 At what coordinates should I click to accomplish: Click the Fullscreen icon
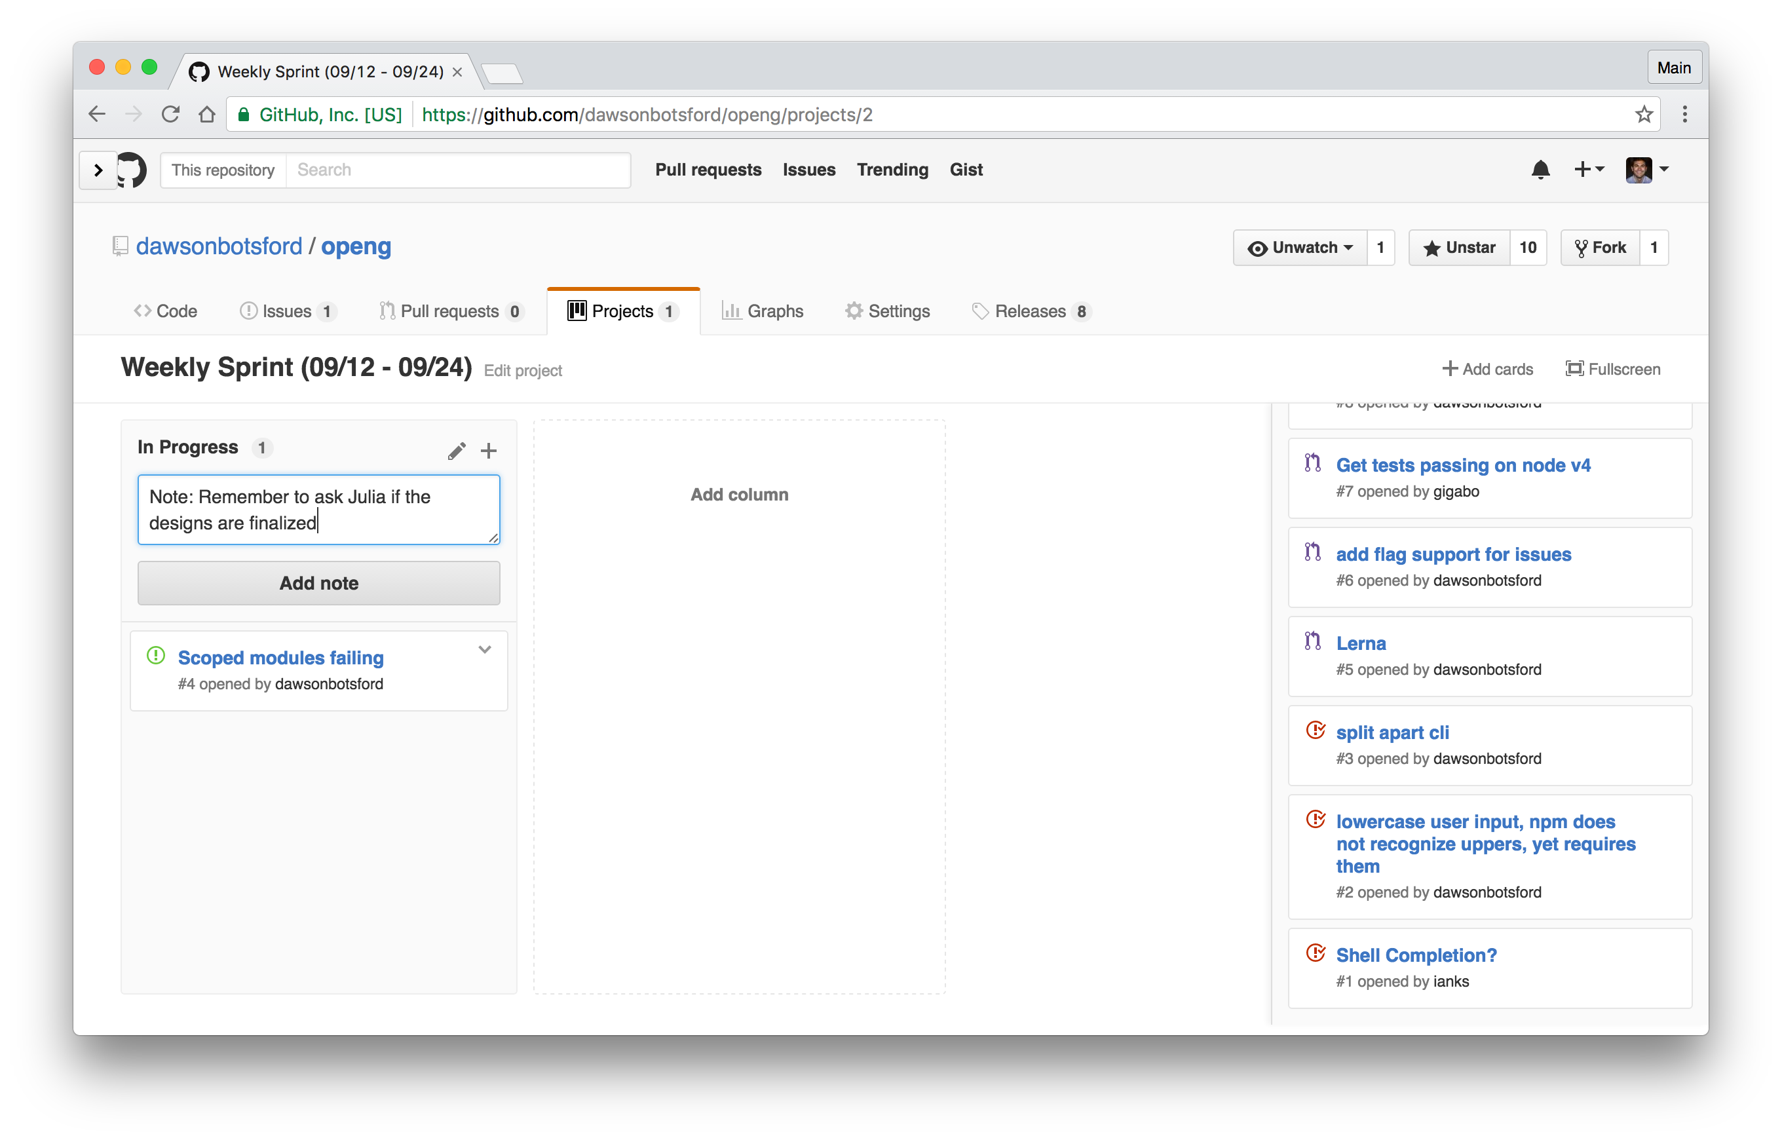pyautogui.click(x=1575, y=369)
